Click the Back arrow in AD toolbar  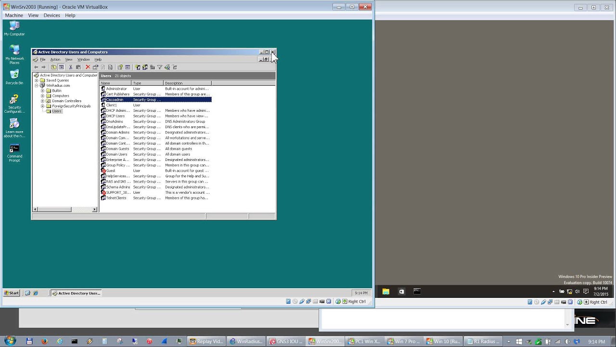click(36, 67)
